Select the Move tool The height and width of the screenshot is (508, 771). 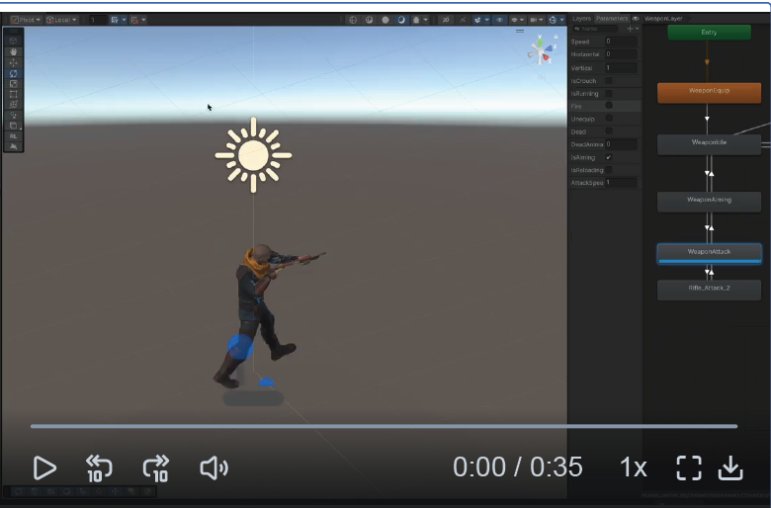(x=13, y=62)
